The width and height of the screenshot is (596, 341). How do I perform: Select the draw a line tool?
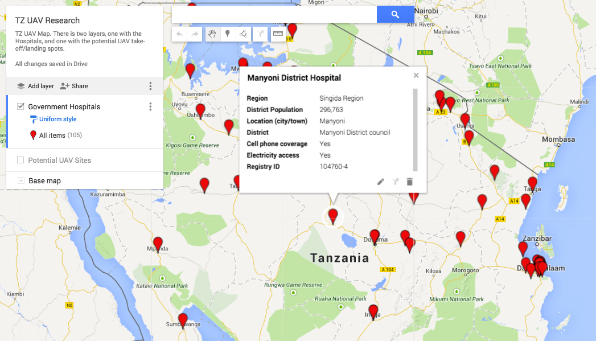coord(244,34)
